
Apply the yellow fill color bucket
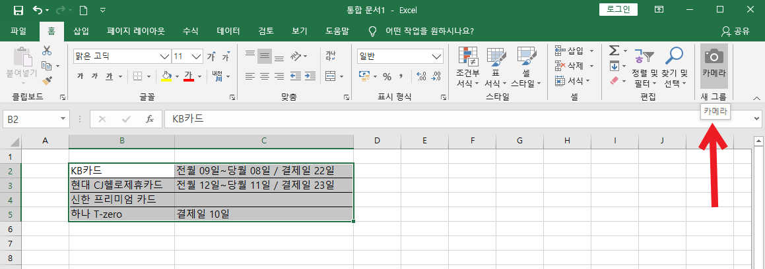166,76
